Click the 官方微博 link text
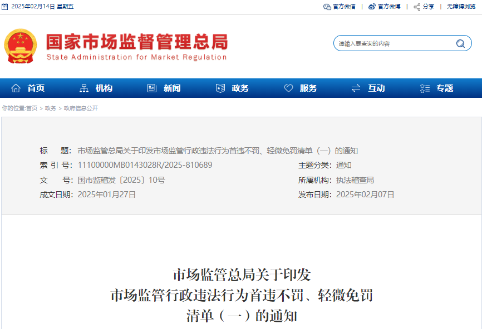The image size is (482, 329). pyautogui.click(x=389, y=7)
